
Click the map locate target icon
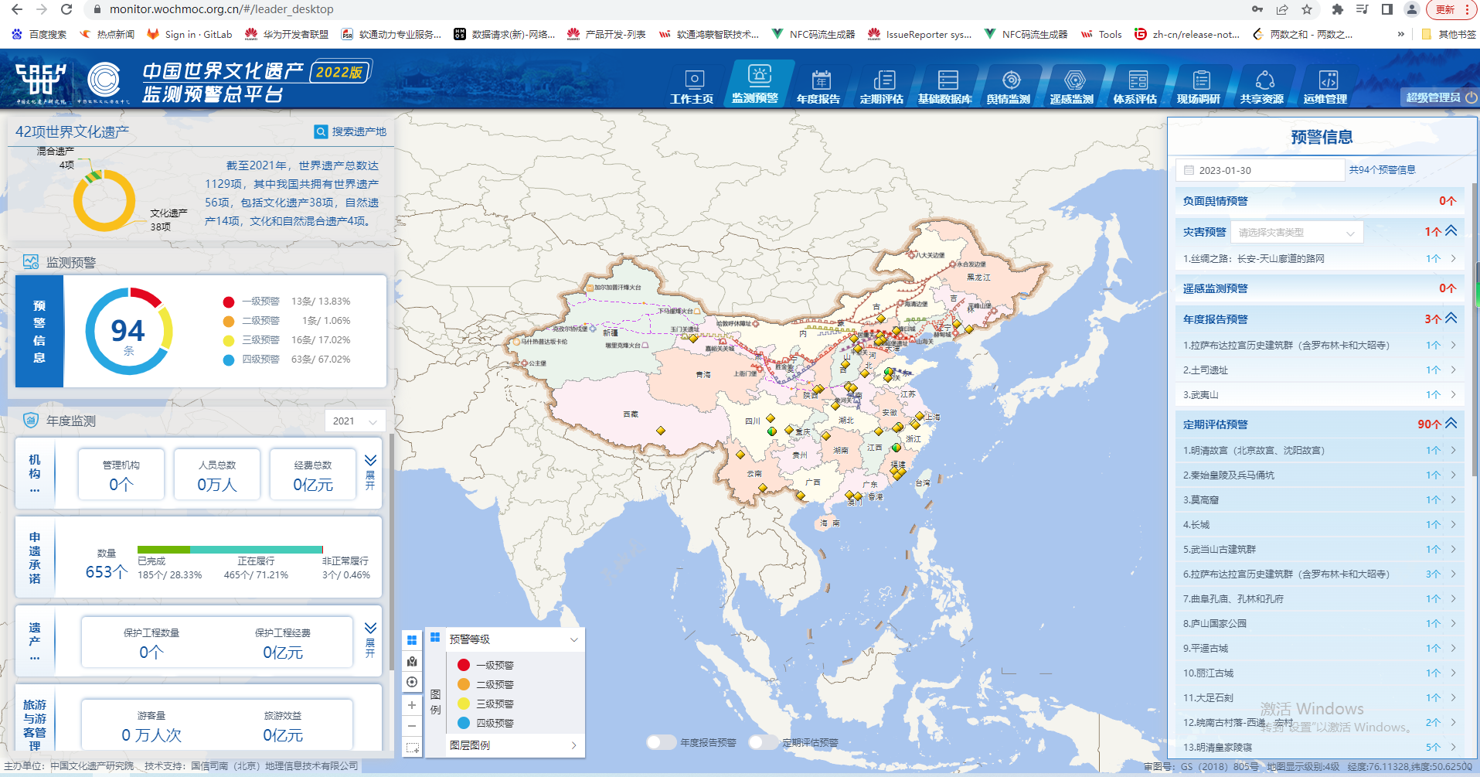(x=412, y=682)
